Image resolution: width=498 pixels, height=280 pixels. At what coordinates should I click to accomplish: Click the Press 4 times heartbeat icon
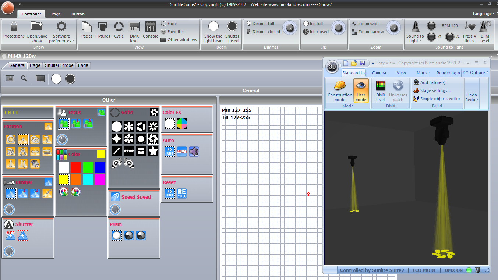(x=469, y=32)
